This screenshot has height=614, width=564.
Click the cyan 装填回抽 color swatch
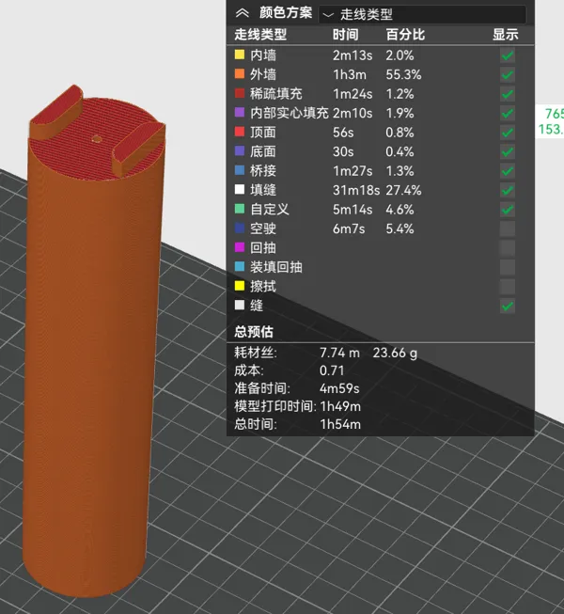click(240, 266)
